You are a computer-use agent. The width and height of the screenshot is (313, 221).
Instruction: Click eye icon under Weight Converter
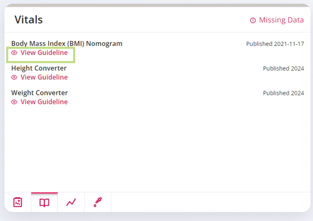click(14, 102)
